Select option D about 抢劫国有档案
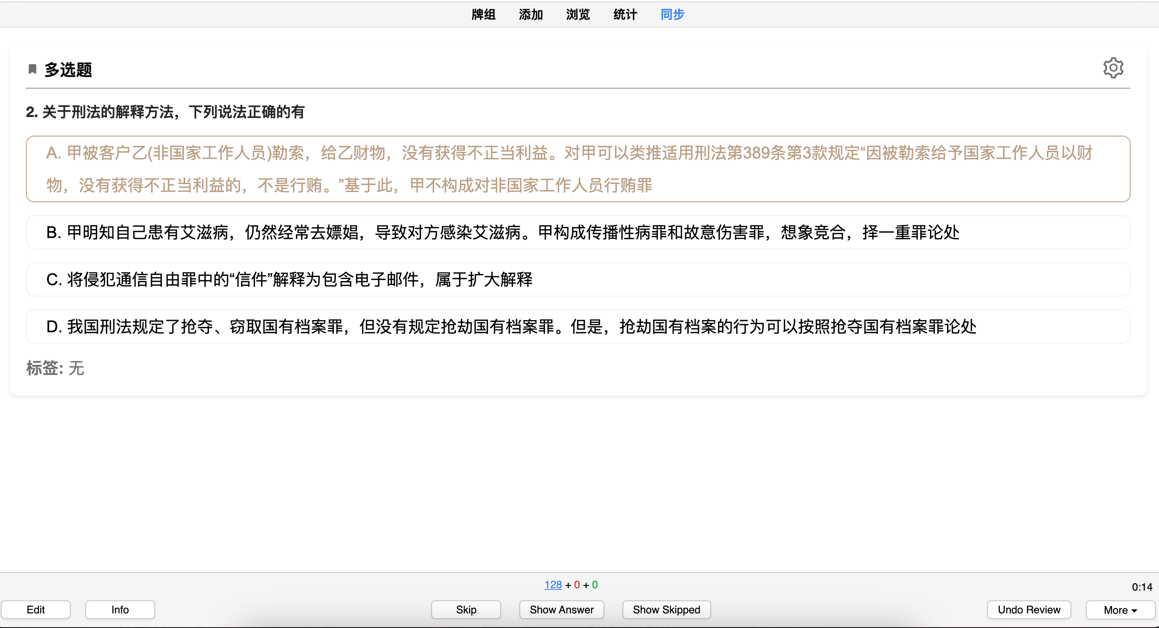1159x628 pixels. point(578,327)
